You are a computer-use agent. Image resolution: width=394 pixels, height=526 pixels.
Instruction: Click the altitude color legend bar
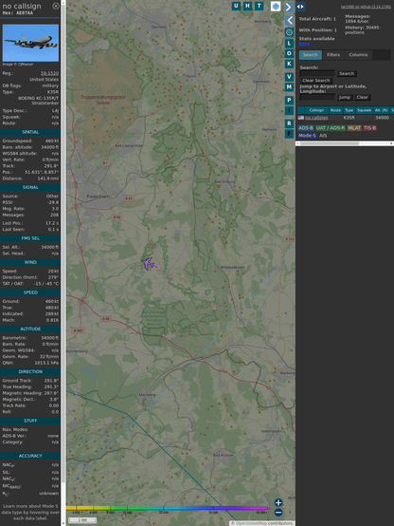pos(167,508)
